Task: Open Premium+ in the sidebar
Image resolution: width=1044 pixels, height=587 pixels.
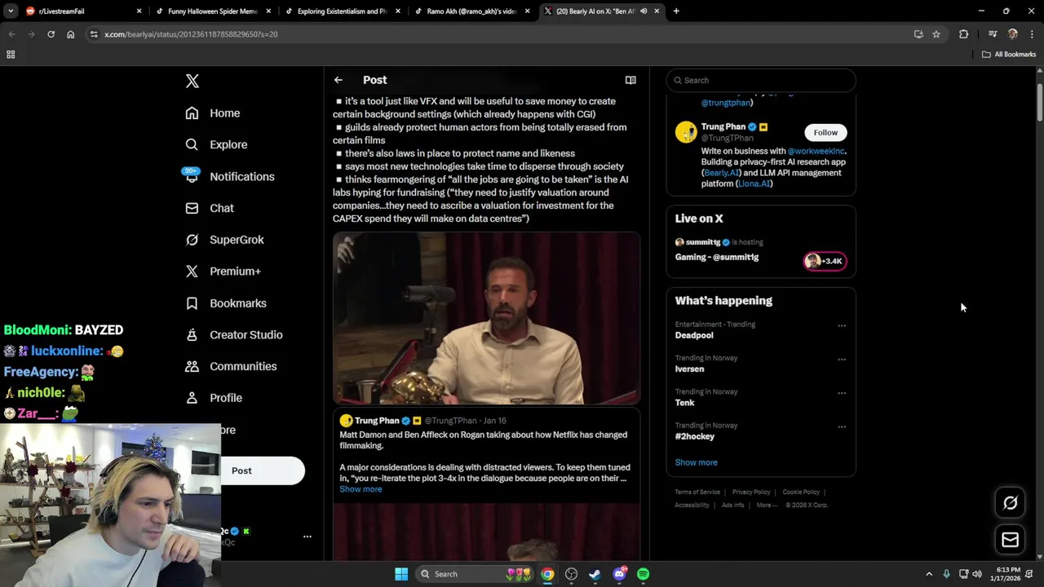Action: point(223,271)
